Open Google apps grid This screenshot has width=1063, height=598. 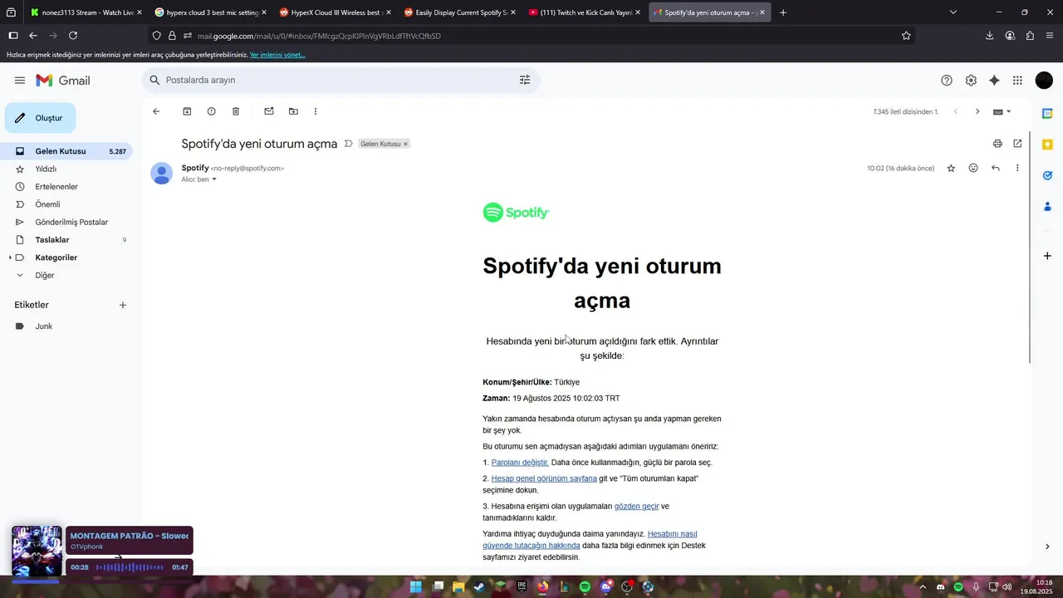pyautogui.click(x=1017, y=81)
